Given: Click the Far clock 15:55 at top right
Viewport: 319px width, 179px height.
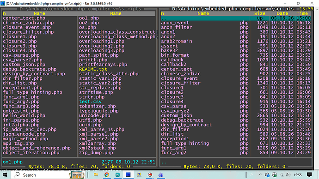Looking at the screenshot, I should [307, 9].
